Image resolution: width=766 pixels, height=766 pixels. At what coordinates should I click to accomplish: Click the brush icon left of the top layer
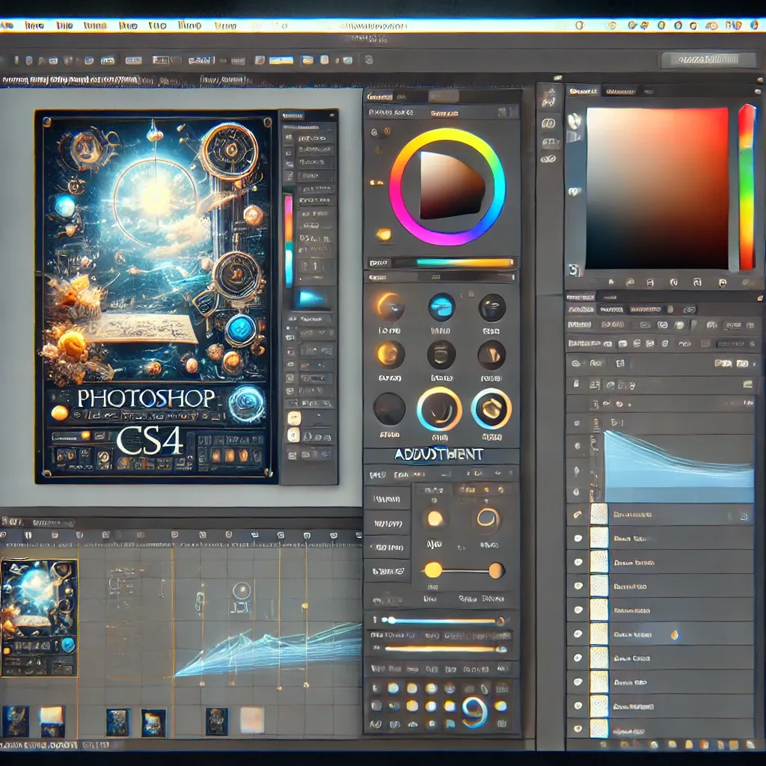(577, 514)
